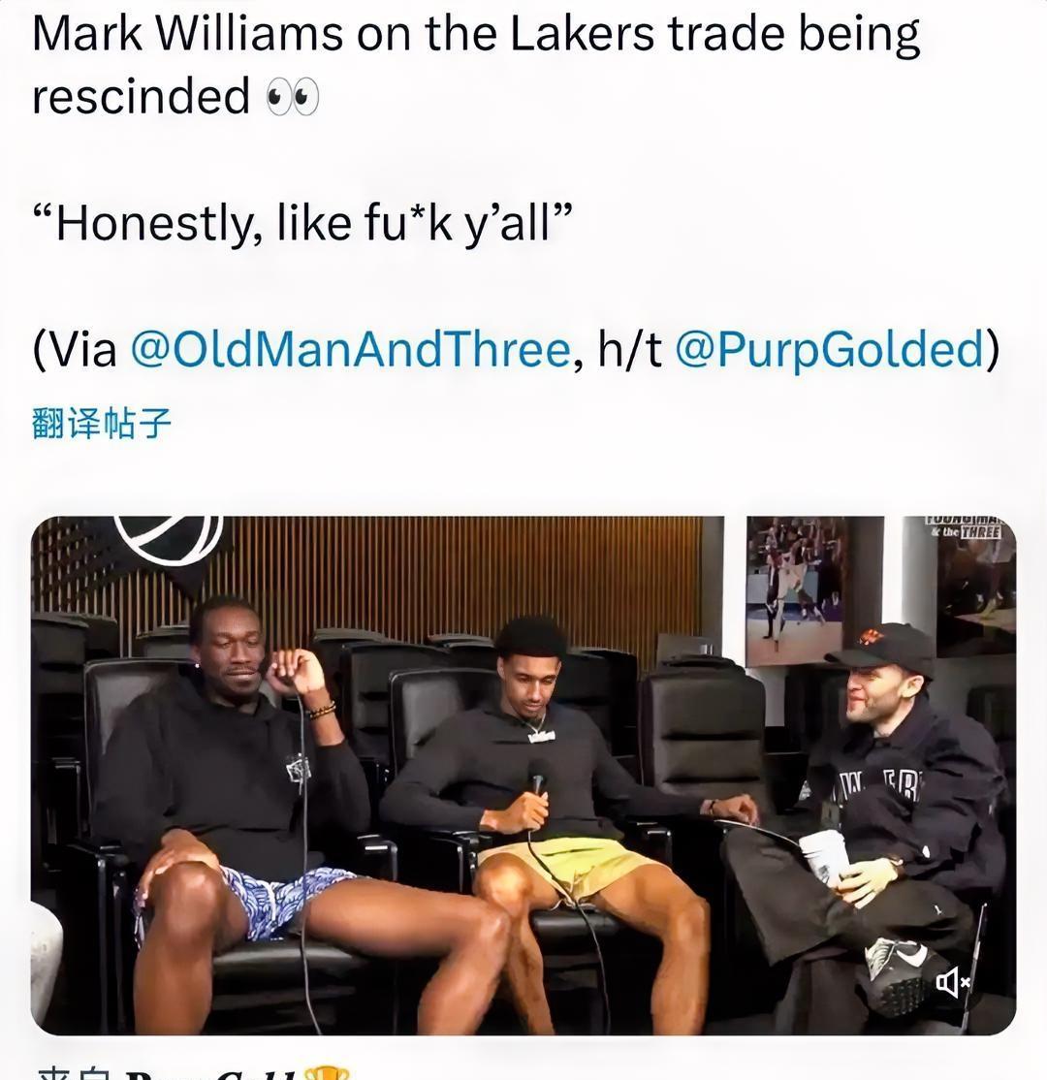Unmute the video using the speaker icon
The image size is (1047, 1080).
[953, 981]
